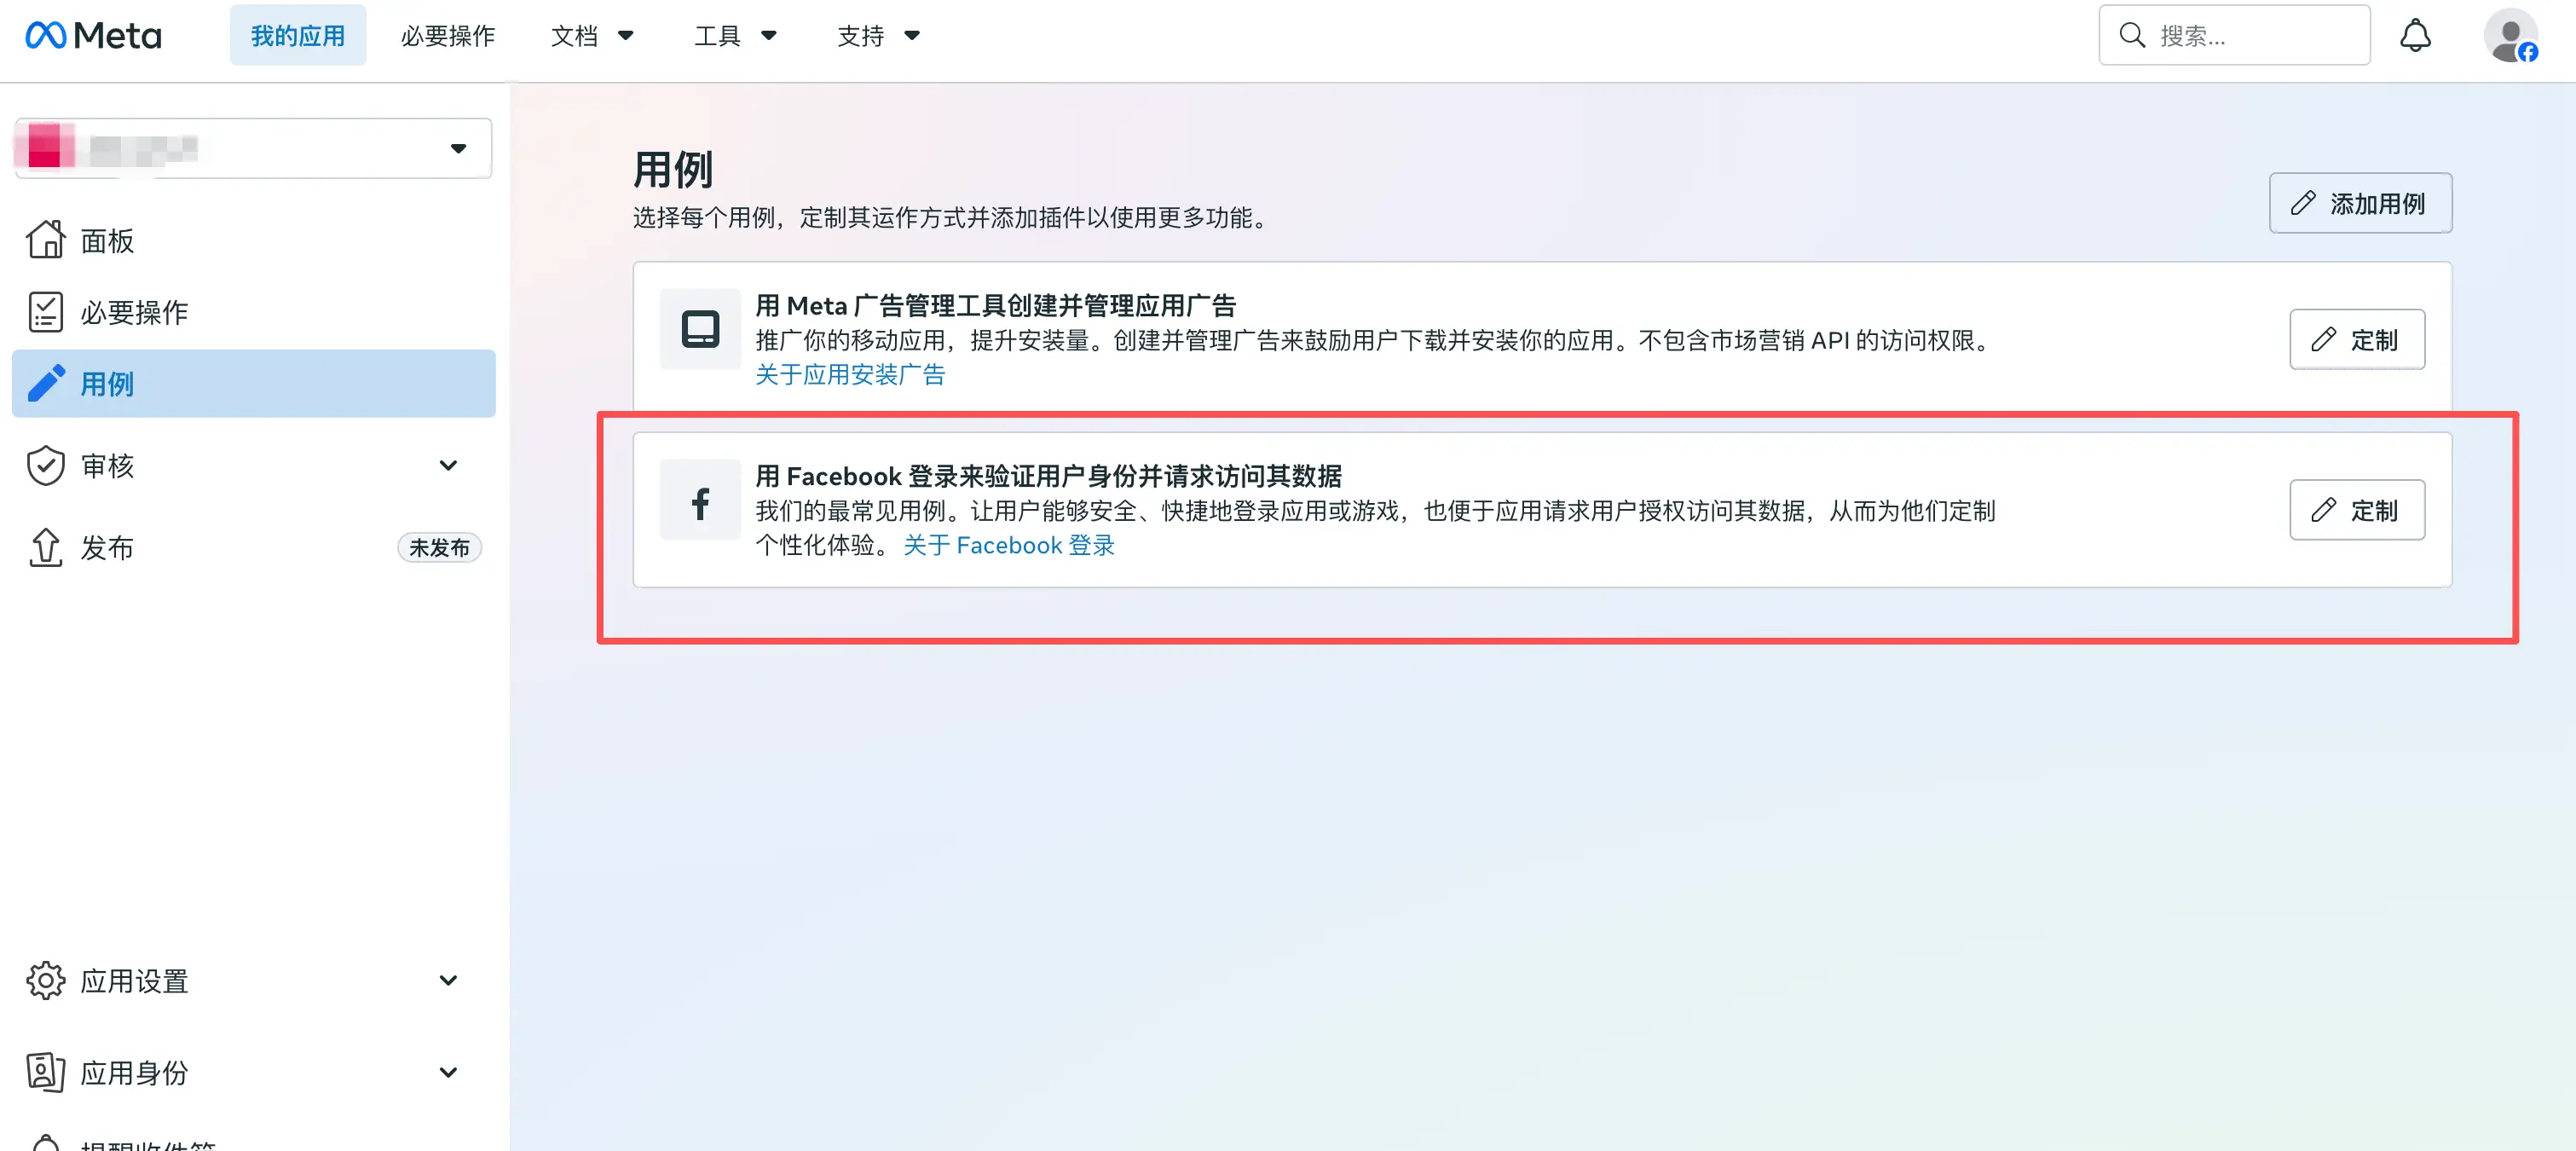
Task: Click 定制 for the Meta ads use case
Action: click(x=2357, y=339)
